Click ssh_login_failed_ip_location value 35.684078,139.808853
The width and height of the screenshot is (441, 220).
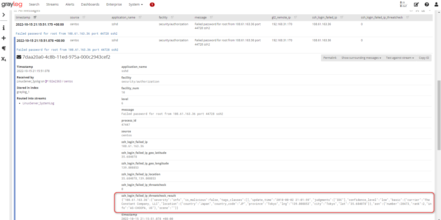tap(138, 178)
